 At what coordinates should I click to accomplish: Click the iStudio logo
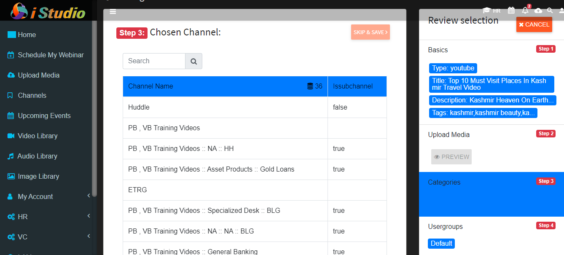48,11
